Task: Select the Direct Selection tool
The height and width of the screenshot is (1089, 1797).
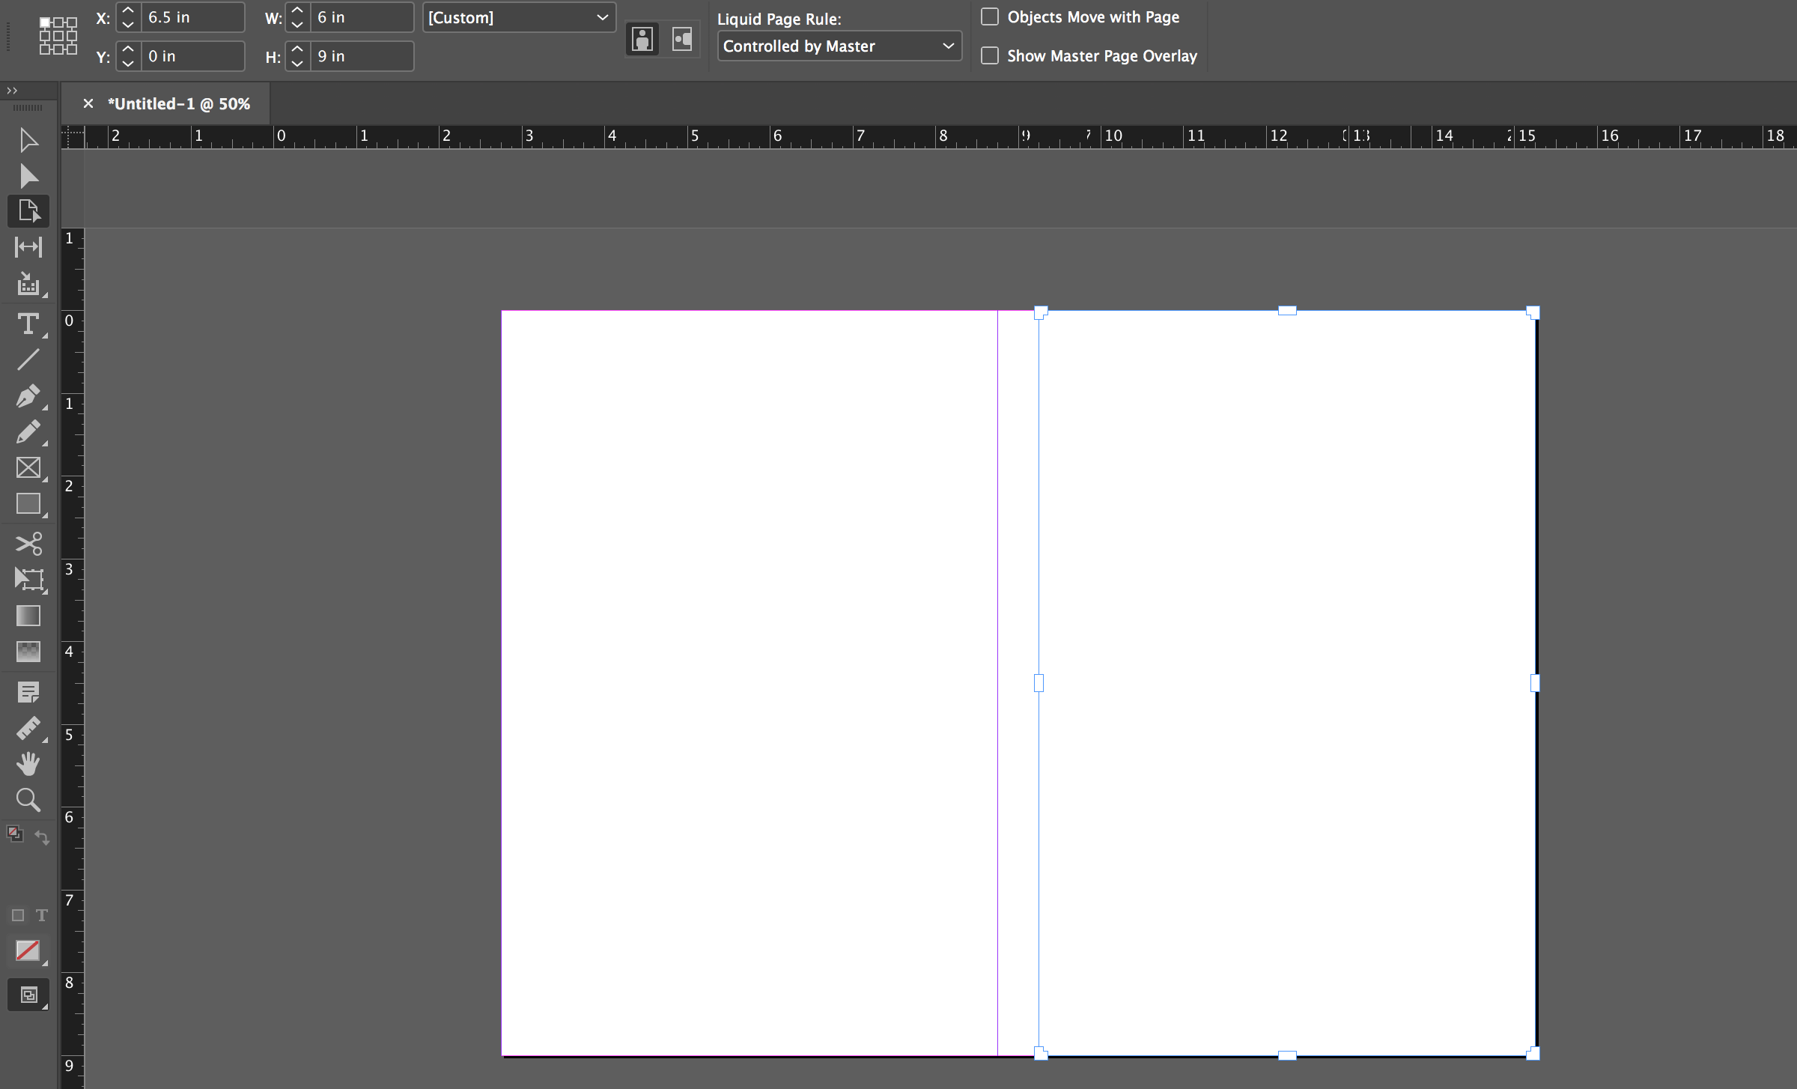Action: [x=28, y=175]
